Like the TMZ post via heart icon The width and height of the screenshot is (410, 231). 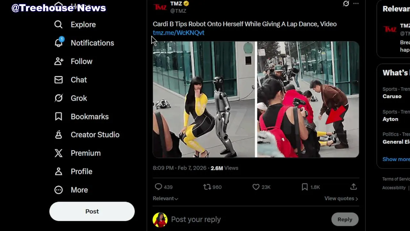256,187
